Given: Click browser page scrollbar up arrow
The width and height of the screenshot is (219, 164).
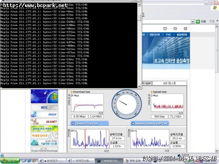Looking at the screenshot, I should coord(217,26).
